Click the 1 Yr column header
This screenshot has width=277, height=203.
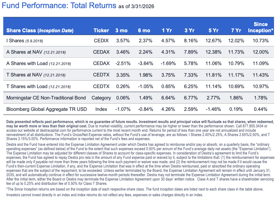click(x=167, y=30)
